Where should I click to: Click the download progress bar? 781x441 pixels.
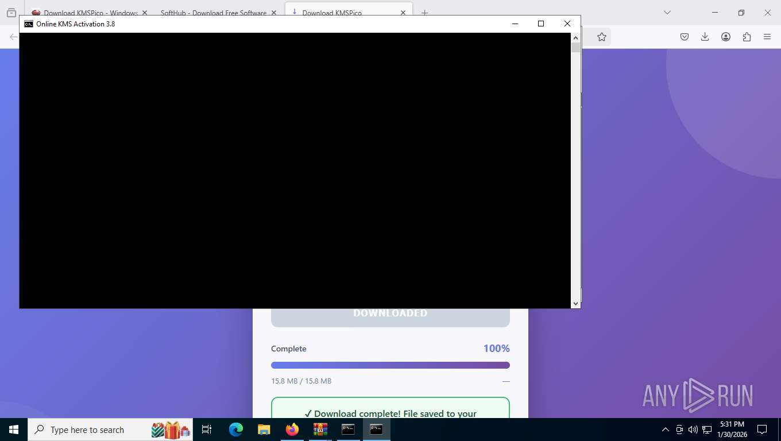coord(390,365)
